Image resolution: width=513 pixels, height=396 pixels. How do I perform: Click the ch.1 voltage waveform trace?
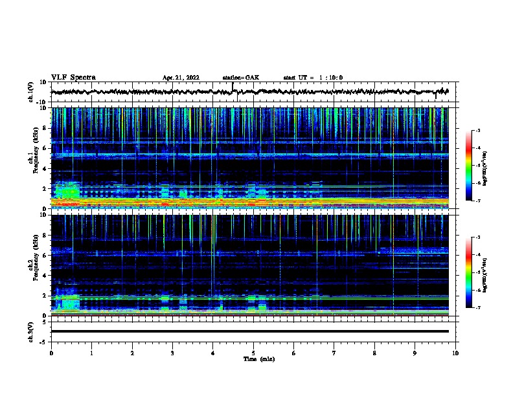pyautogui.click(x=249, y=92)
